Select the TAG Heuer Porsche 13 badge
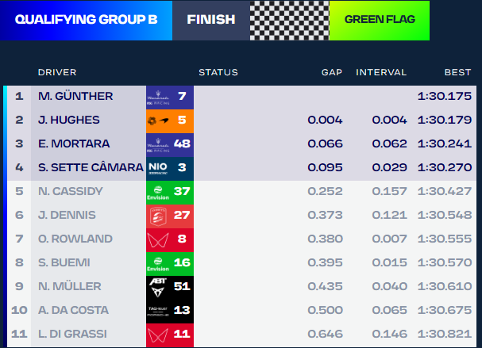Viewport: 482px width, 348px height. coord(170,311)
